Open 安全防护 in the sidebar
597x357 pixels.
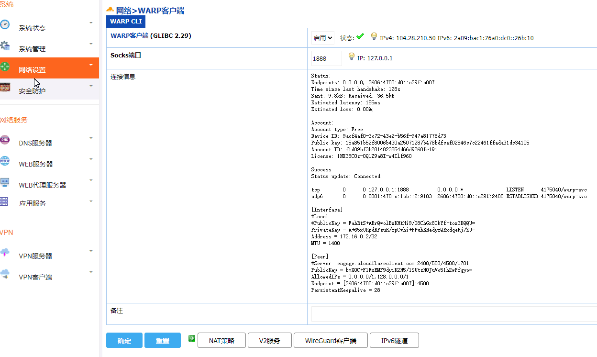click(x=33, y=91)
